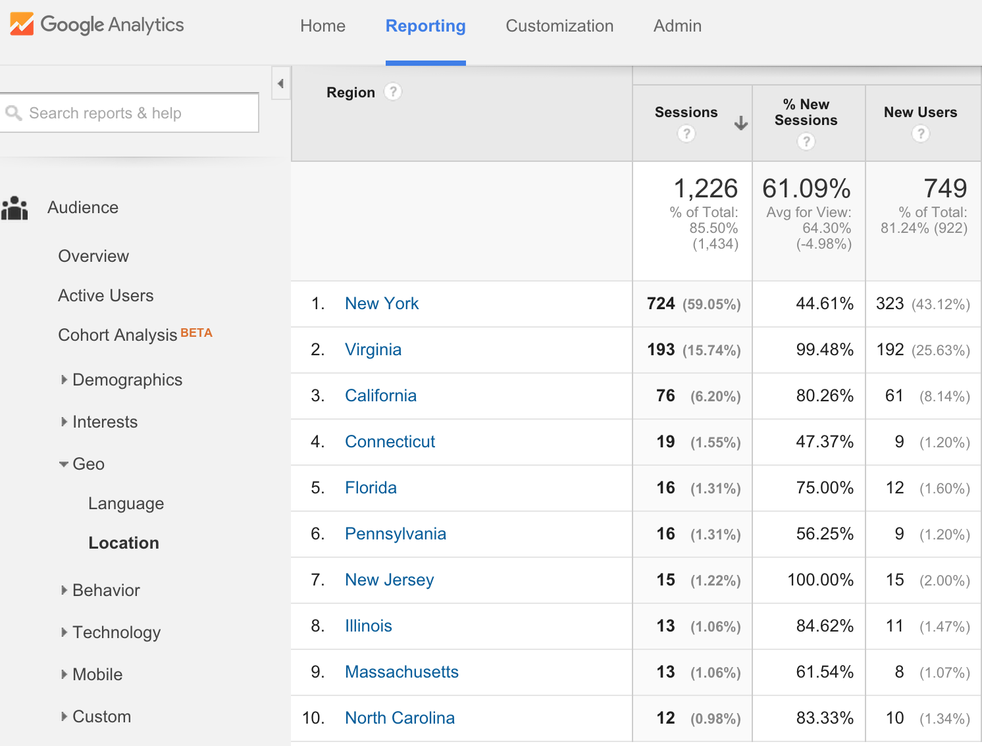
Task: Open the Admin tab
Action: coord(677,26)
